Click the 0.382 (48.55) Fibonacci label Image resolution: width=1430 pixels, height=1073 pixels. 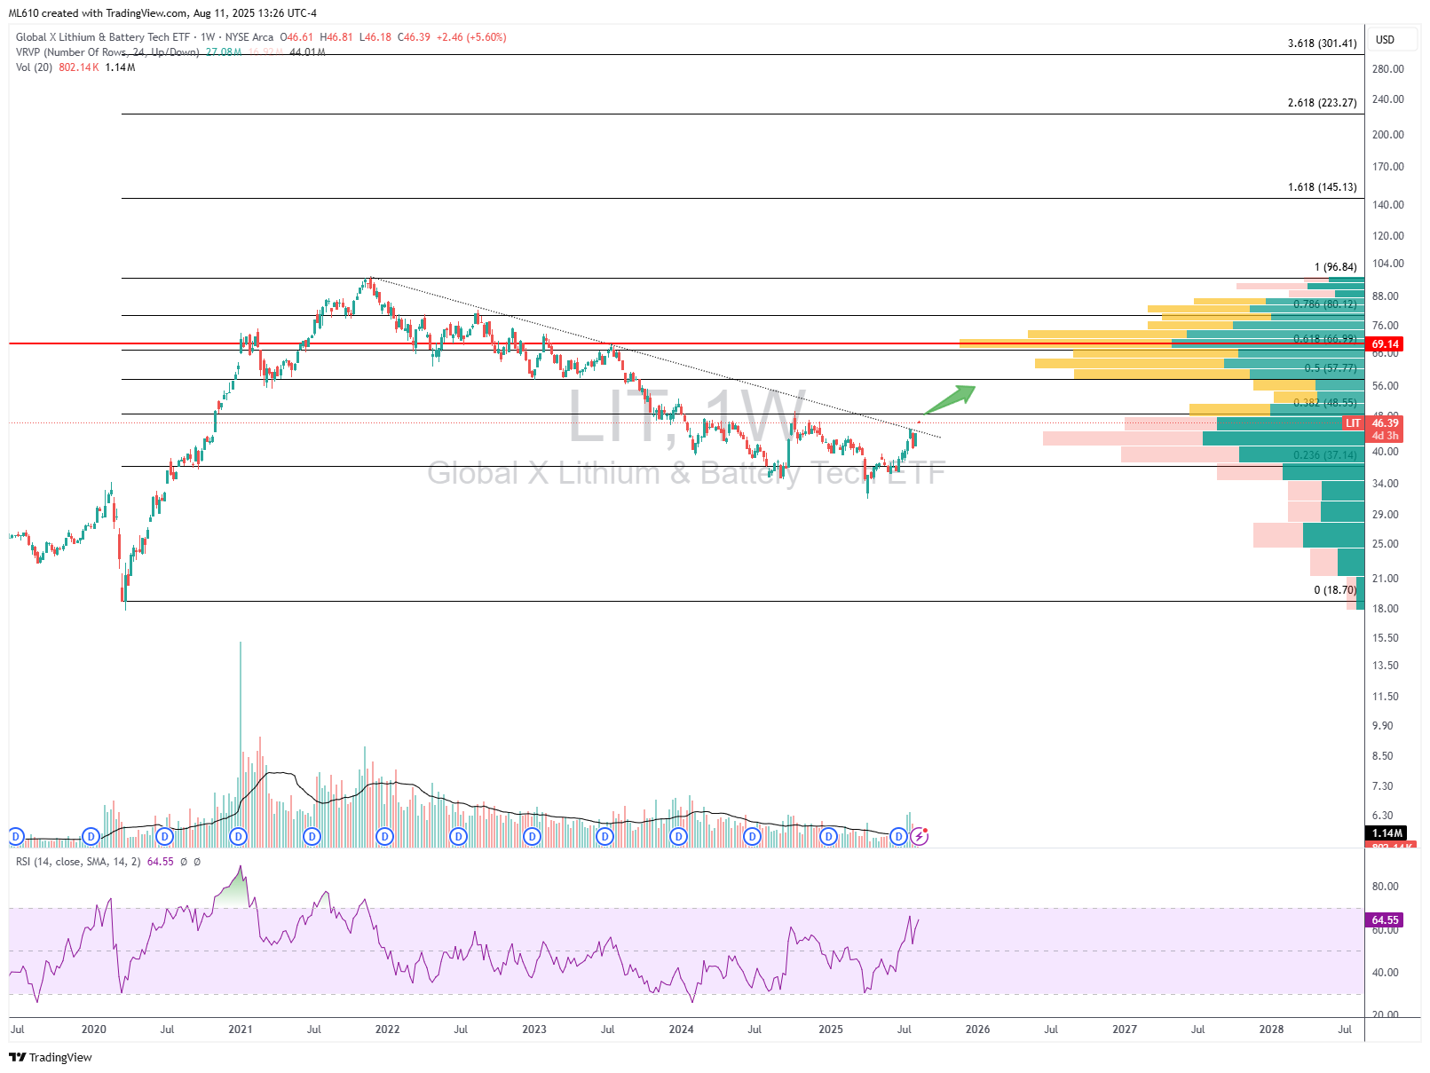(x=1324, y=403)
